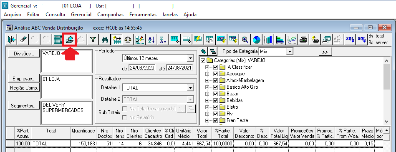Click the Segmentos... button

point(24,106)
